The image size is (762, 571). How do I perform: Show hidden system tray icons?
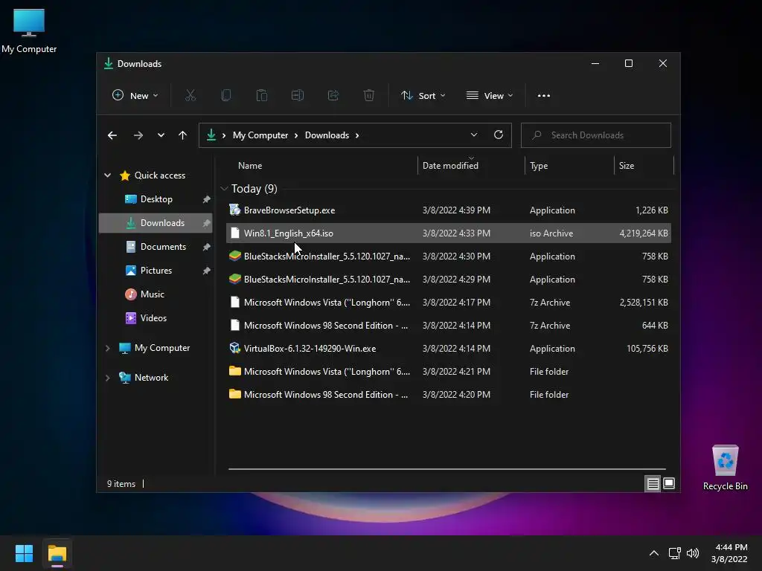(654, 553)
